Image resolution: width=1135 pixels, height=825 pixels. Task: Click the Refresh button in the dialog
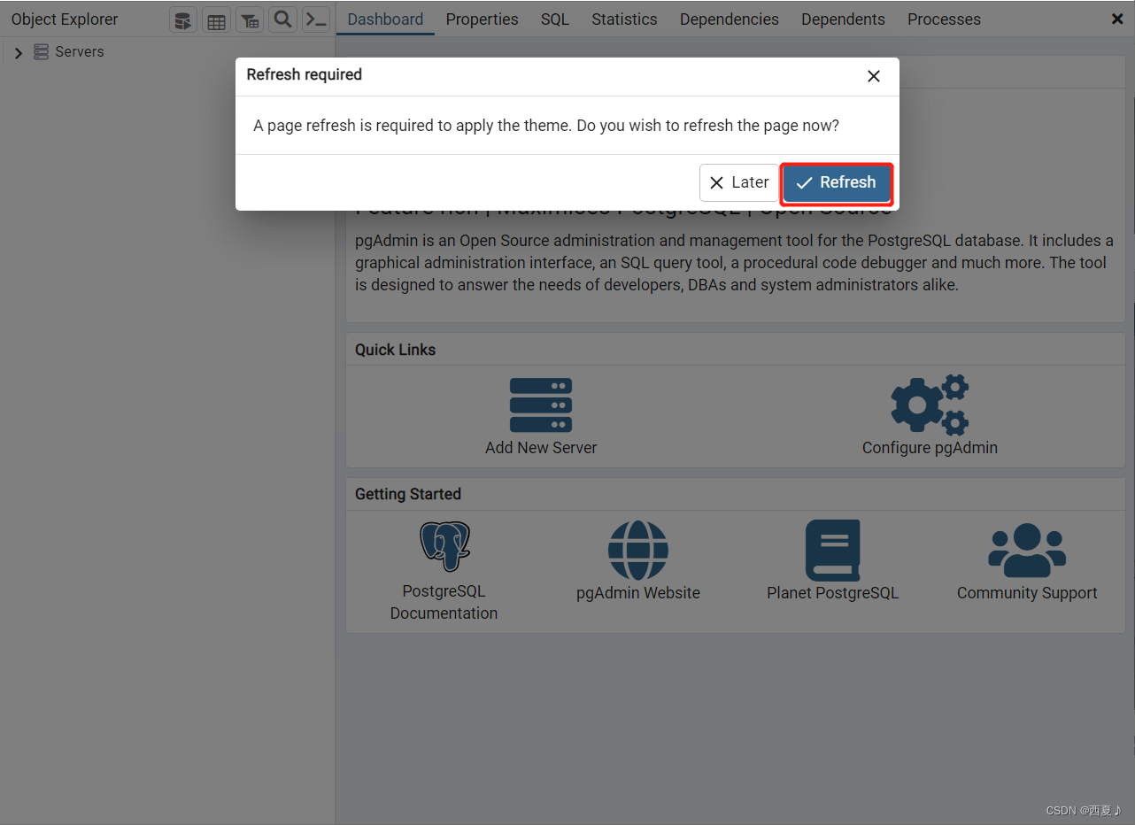pyautogui.click(x=837, y=182)
